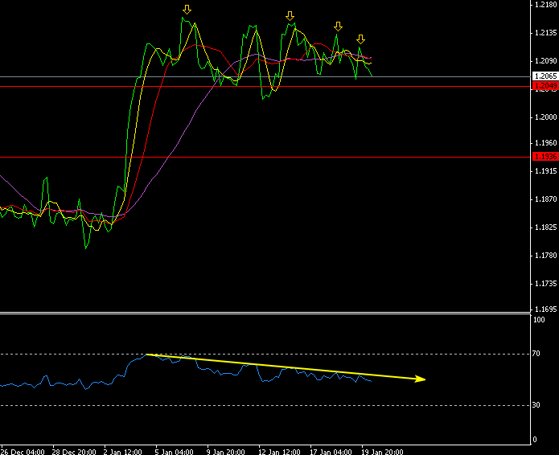Click the 1.2090 price axis label
Viewport: 559px width, 455px height.
(x=546, y=61)
